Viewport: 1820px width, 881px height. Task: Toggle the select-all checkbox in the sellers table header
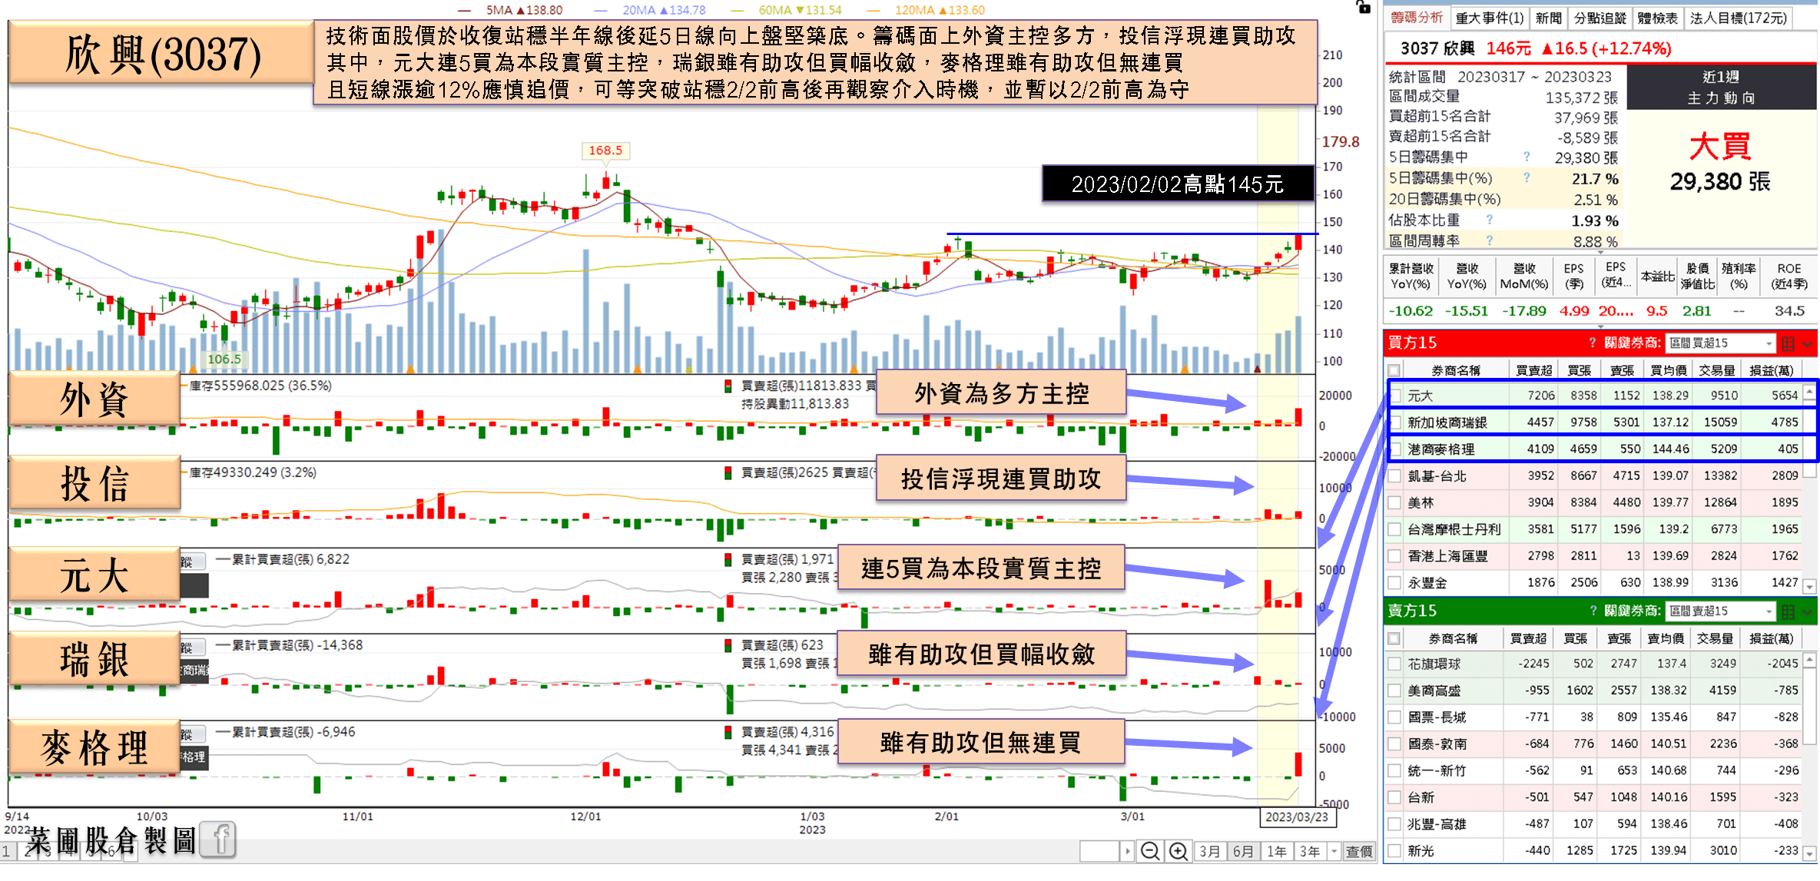click(x=1394, y=638)
